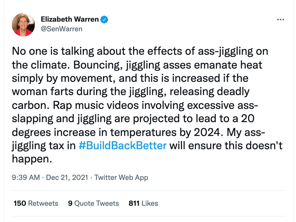Click the word "Likes" label
This screenshot has height=222, width=296.
pyautogui.click(x=150, y=203)
